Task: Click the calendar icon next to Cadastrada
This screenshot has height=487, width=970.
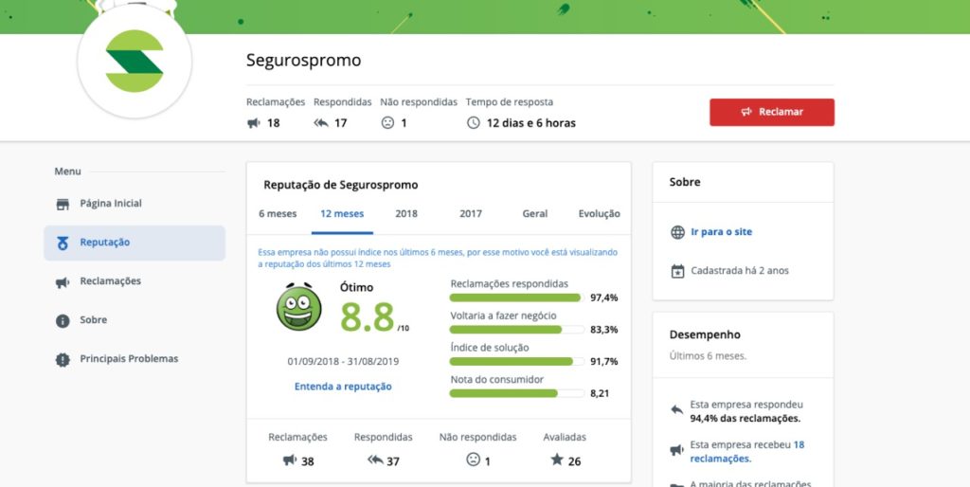Action: click(x=678, y=271)
